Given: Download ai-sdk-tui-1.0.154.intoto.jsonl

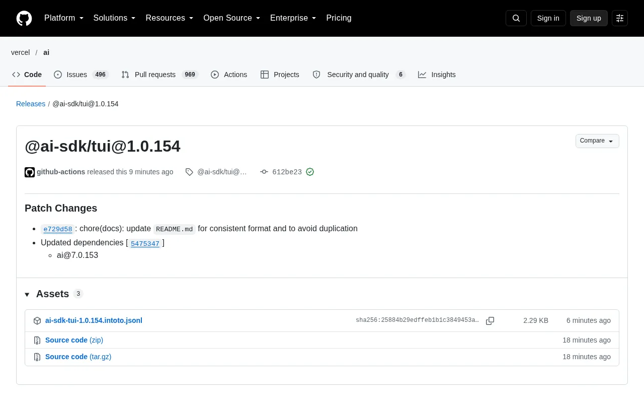Looking at the screenshot, I should (x=94, y=320).
